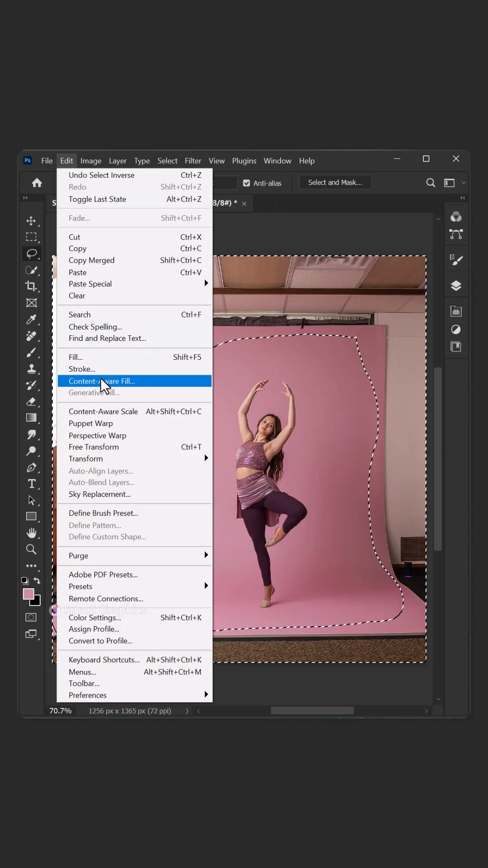Change screen mode button

[31, 634]
